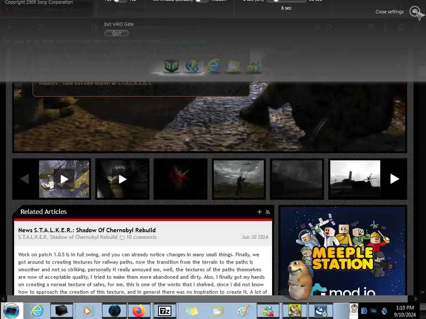426x319 pixels.
Task: Open Internet Explorer from the VAIO Gate dock
Action: (x=213, y=66)
